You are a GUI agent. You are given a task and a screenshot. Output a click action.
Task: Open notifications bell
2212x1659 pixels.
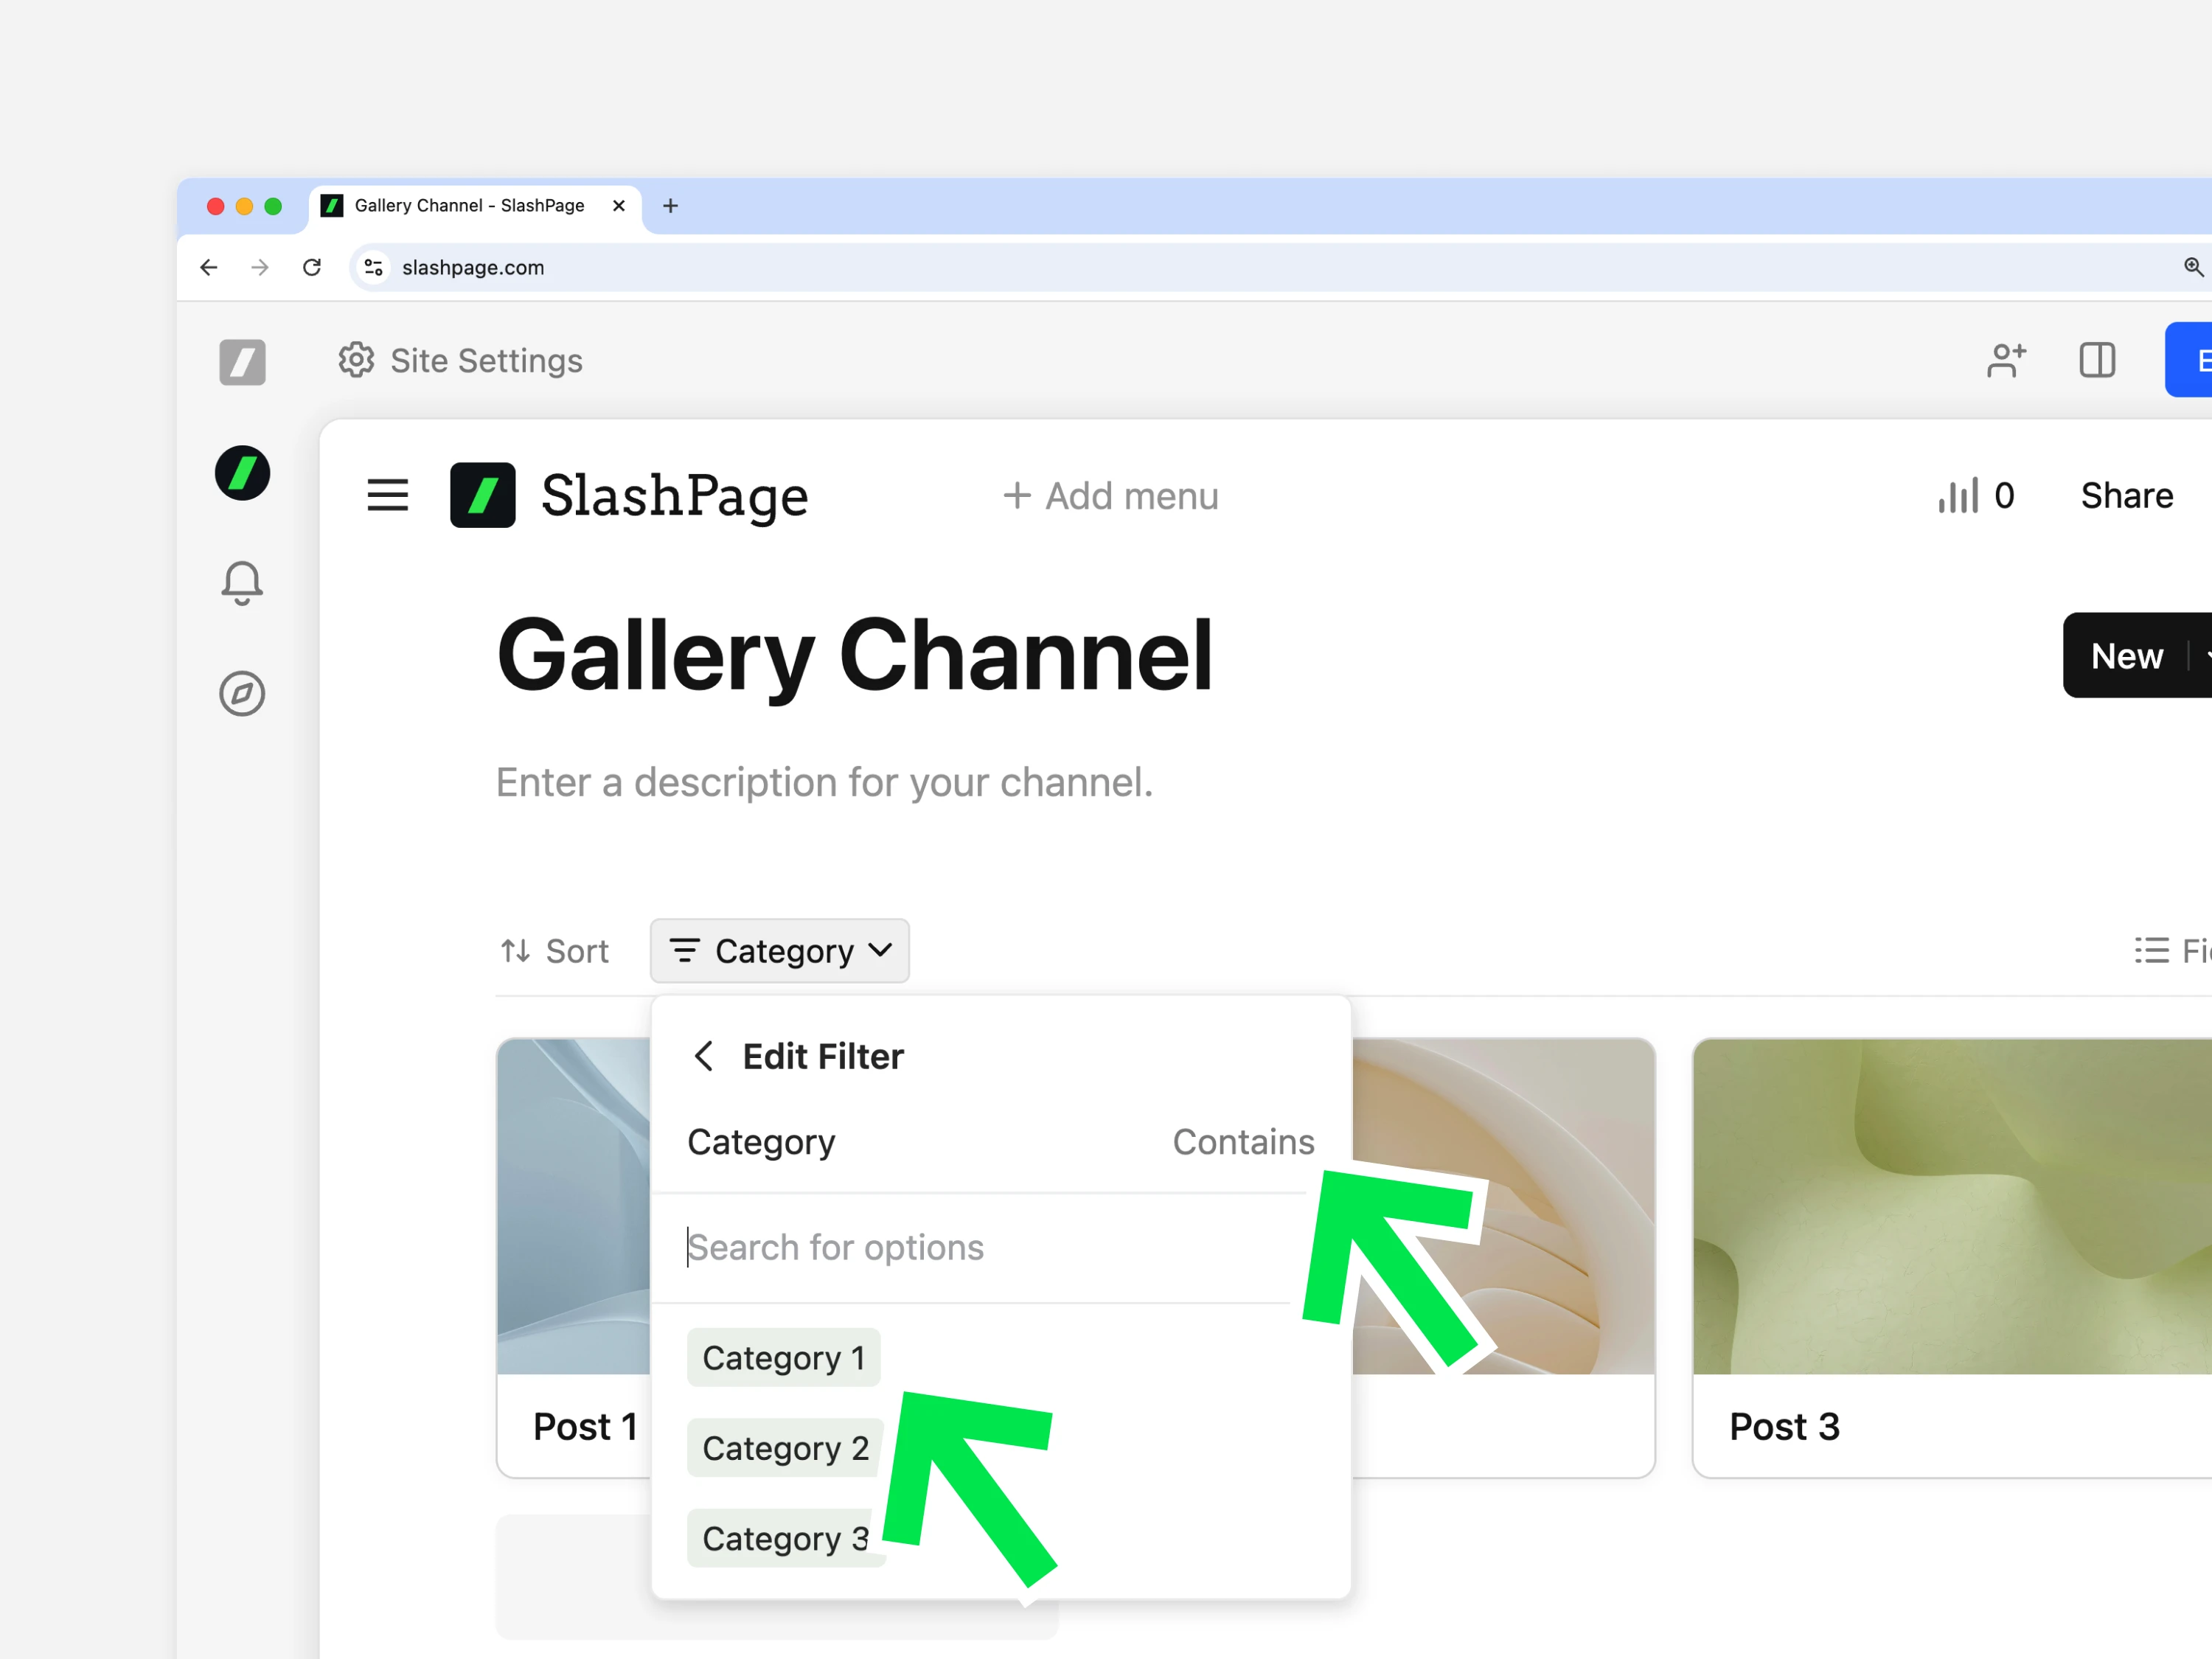[x=242, y=583]
